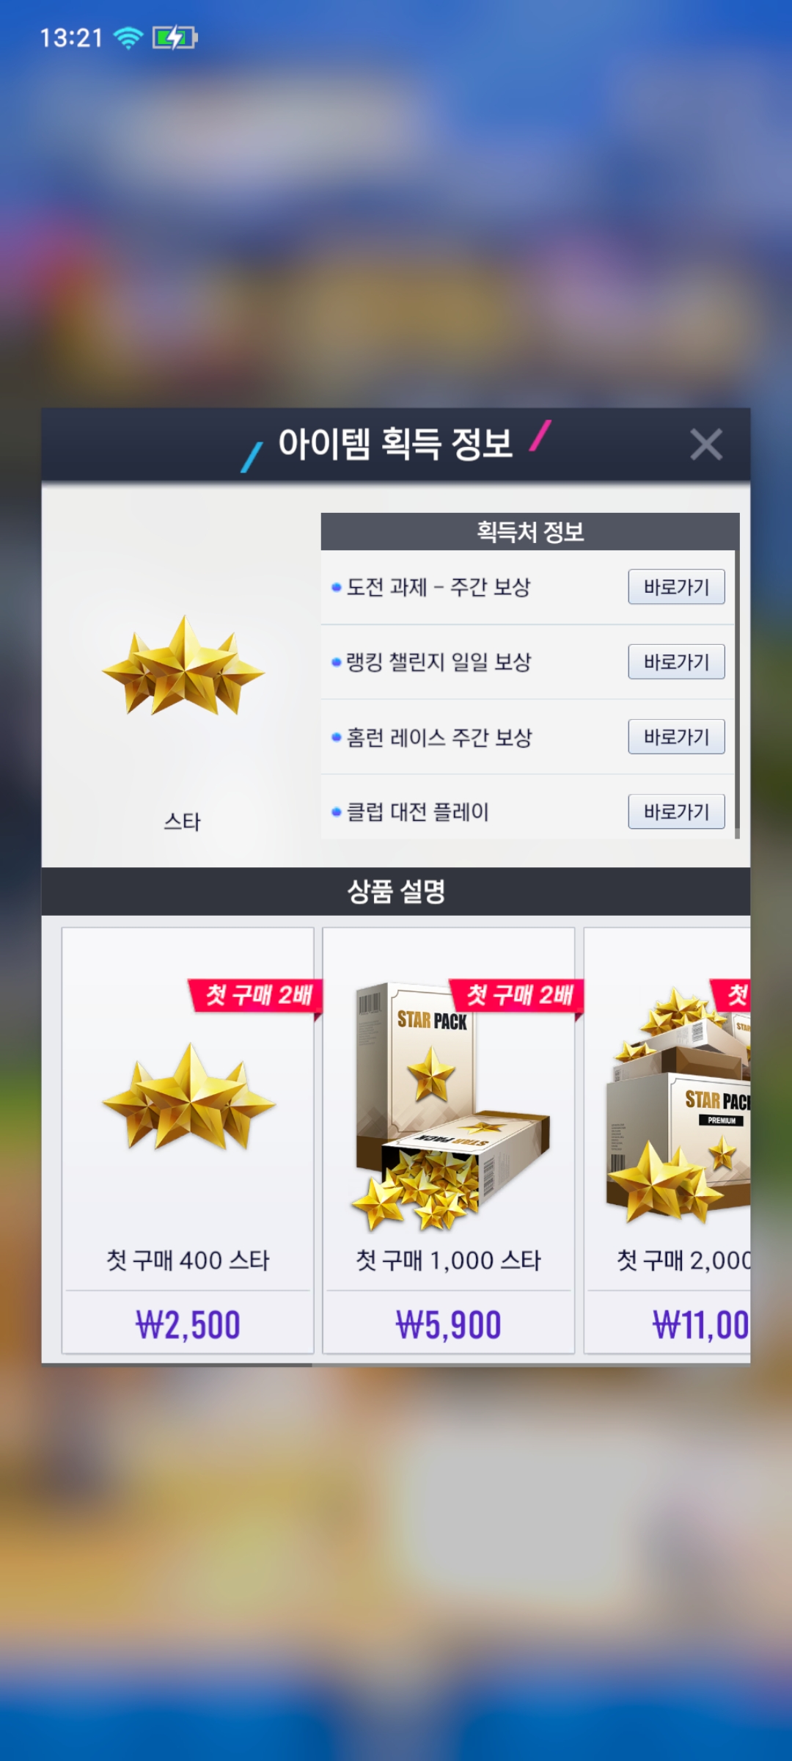Tap the 첫 구매 2배 badge on 400 스타

click(x=256, y=996)
